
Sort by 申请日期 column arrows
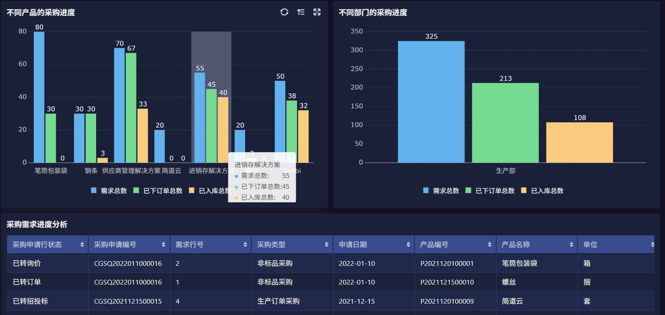(x=408, y=245)
